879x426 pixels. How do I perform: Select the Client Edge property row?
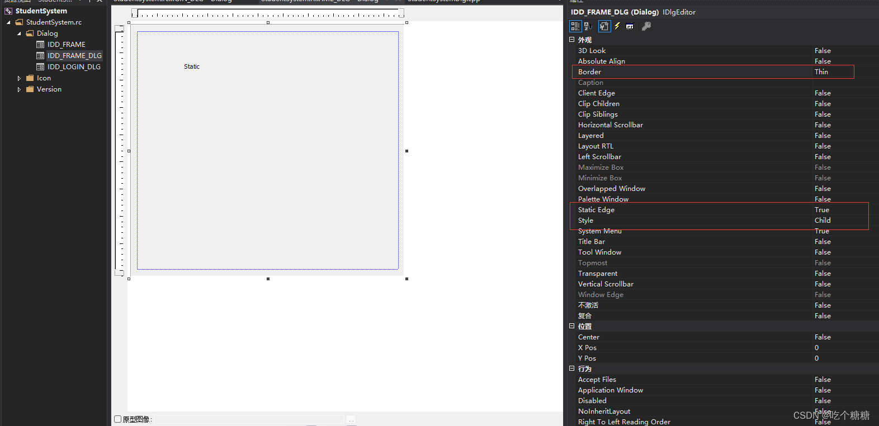(727, 93)
